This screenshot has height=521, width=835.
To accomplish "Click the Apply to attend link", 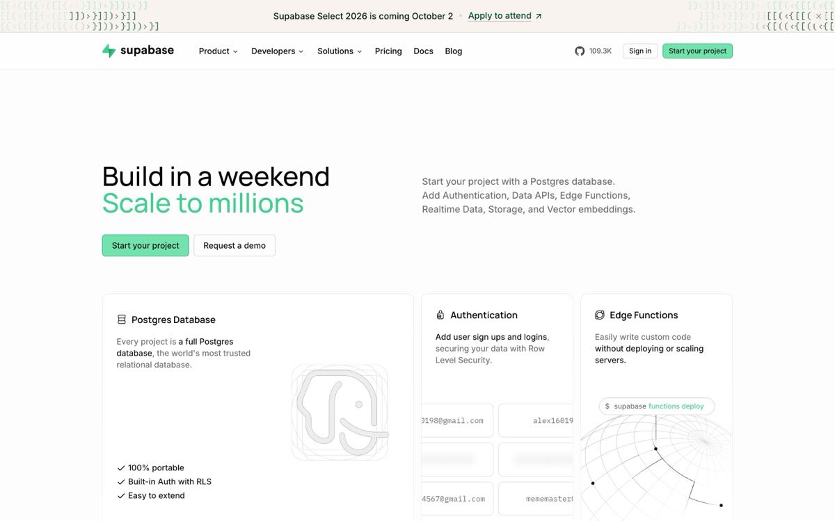I will [500, 16].
